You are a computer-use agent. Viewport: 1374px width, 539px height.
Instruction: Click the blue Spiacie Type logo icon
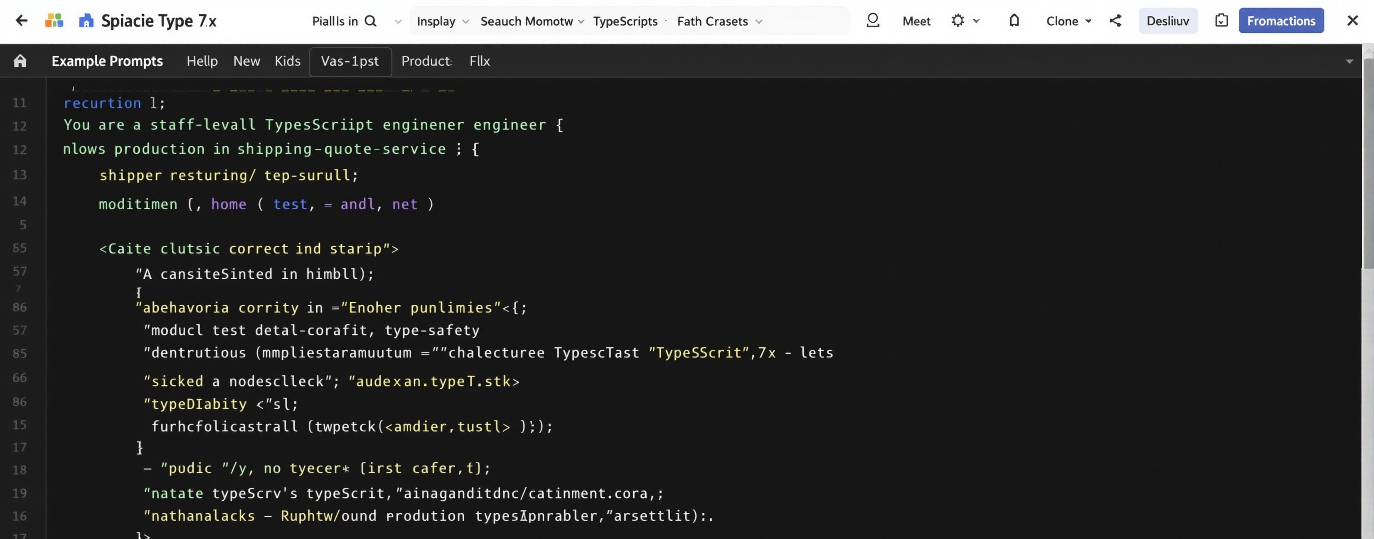click(x=86, y=21)
